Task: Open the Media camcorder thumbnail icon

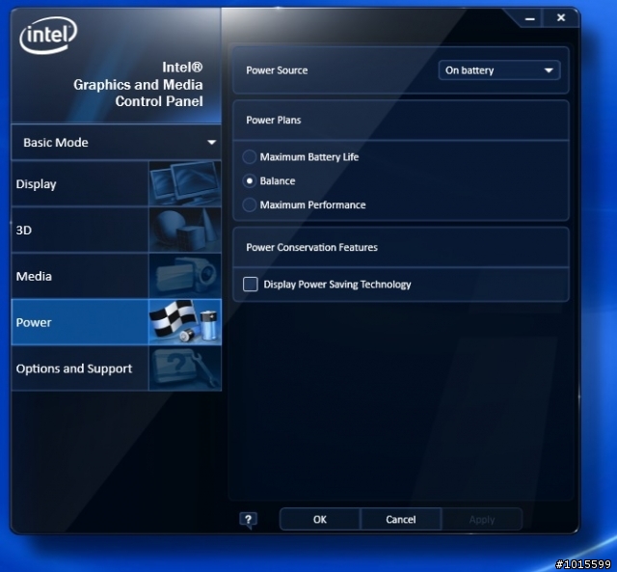Action: 185,276
